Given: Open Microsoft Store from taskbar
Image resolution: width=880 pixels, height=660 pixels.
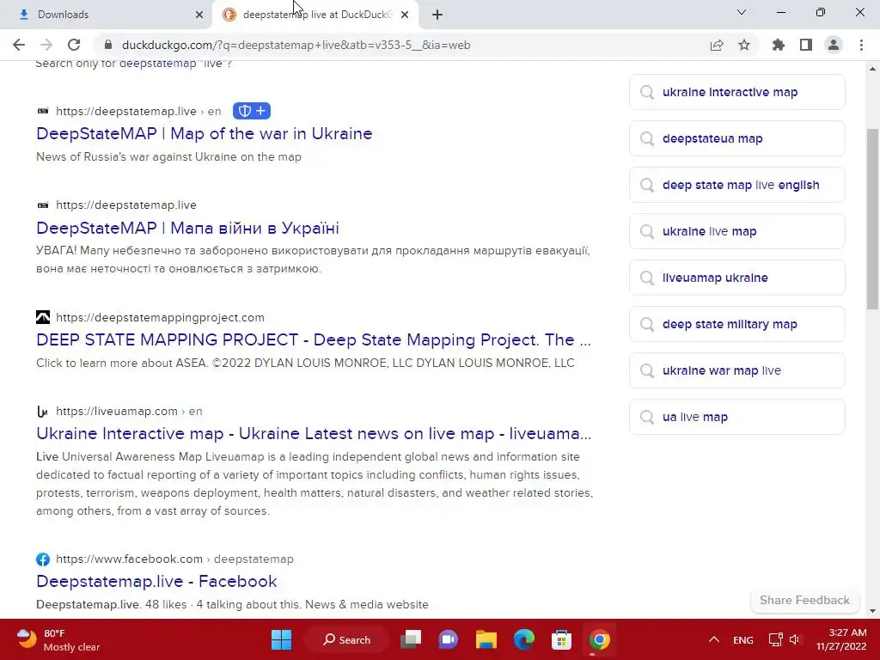Looking at the screenshot, I should click(x=561, y=639).
